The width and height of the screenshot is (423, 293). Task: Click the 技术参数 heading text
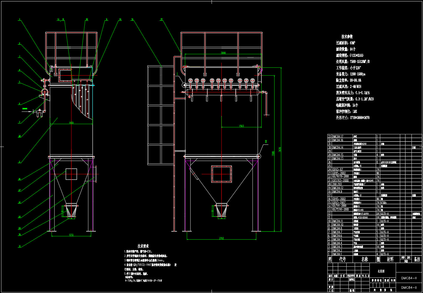pos(347,37)
